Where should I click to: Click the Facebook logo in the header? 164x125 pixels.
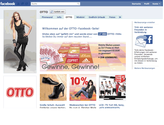[x=8, y=4]
